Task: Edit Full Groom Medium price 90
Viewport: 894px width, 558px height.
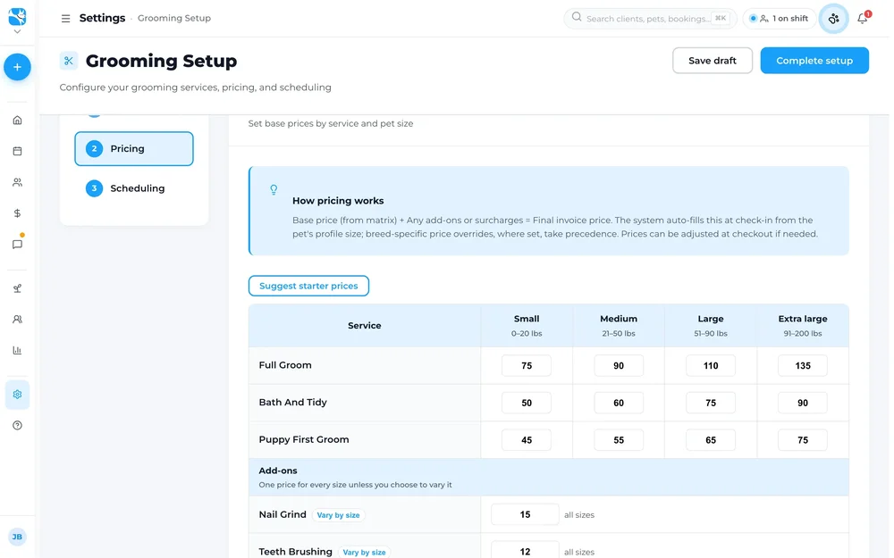Action: click(619, 365)
